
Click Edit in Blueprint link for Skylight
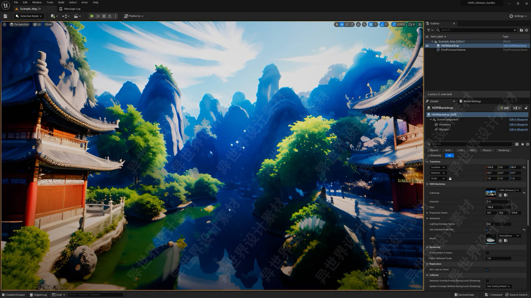(x=518, y=129)
